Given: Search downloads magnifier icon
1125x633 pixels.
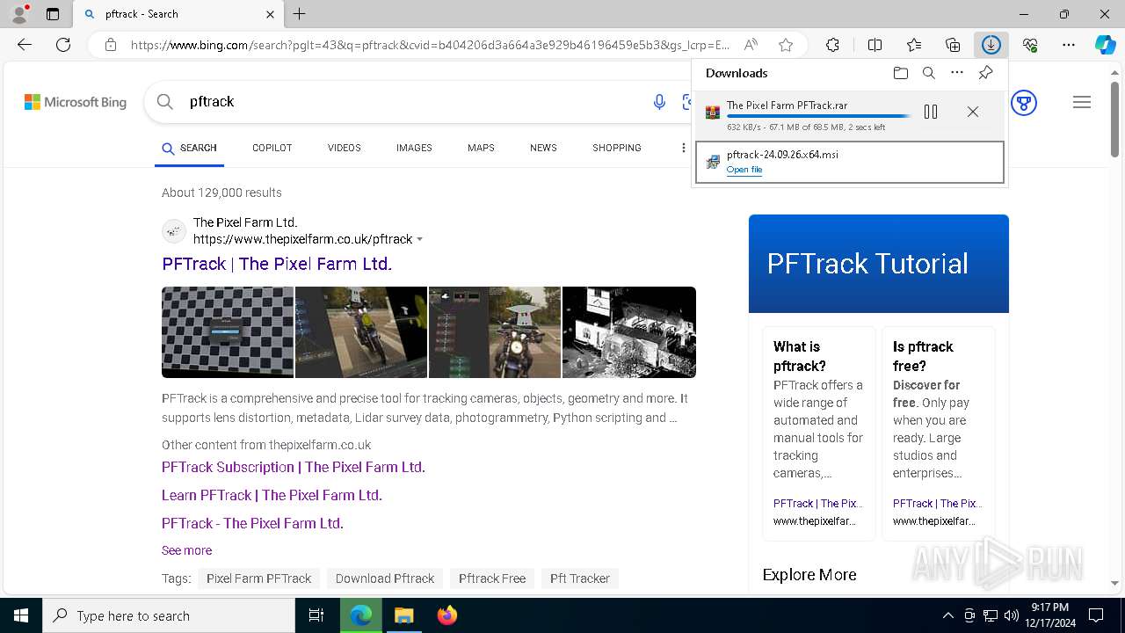Looking at the screenshot, I should pyautogui.click(x=929, y=73).
